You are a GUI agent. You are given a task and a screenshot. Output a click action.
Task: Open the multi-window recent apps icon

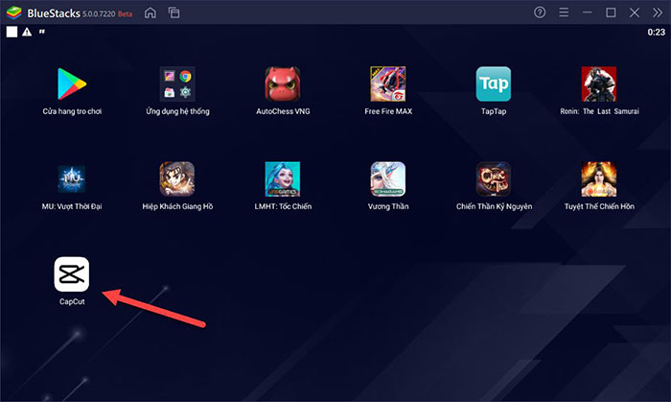[x=174, y=12]
